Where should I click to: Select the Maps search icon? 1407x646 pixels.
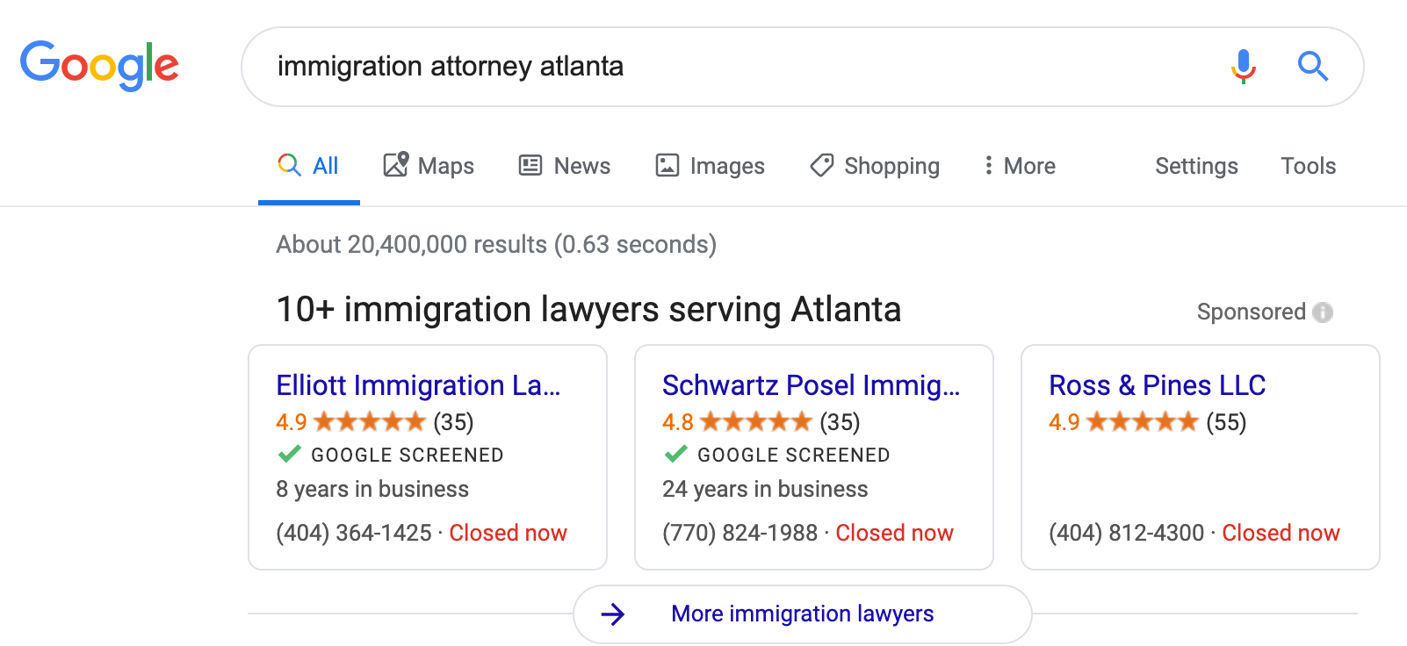coord(398,165)
